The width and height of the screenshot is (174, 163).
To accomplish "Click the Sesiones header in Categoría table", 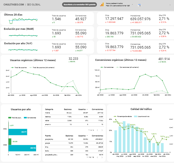I will coord(68,109).
